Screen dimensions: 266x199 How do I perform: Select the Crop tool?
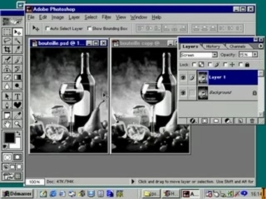(7, 49)
